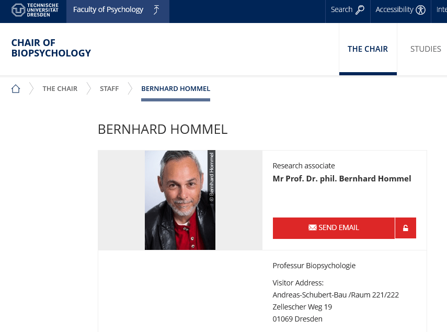Click the red padlock encryption button

pyautogui.click(x=406, y=228)
